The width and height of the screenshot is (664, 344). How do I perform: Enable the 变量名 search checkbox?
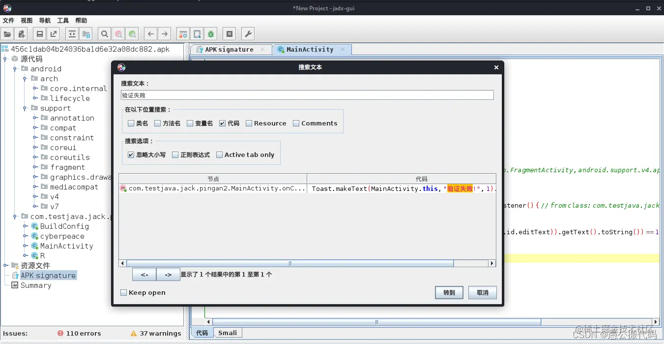coord(190,124)
